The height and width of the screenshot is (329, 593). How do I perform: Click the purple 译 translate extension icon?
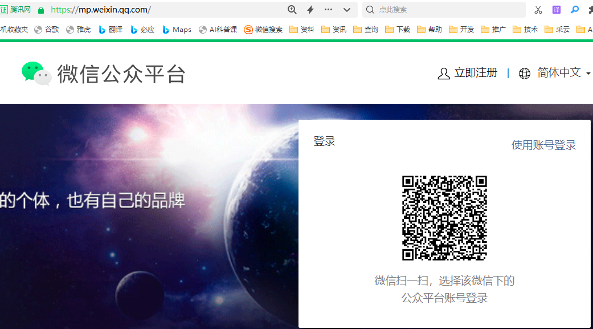click(x=557, y=10)
